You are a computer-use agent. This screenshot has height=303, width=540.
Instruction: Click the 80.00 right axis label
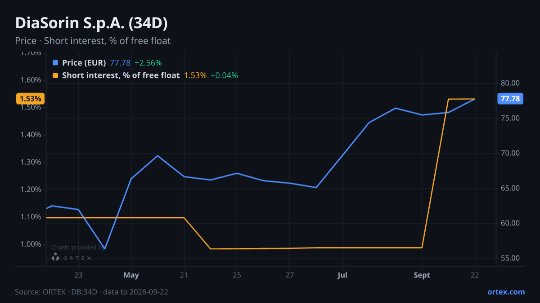coord(510,83)
